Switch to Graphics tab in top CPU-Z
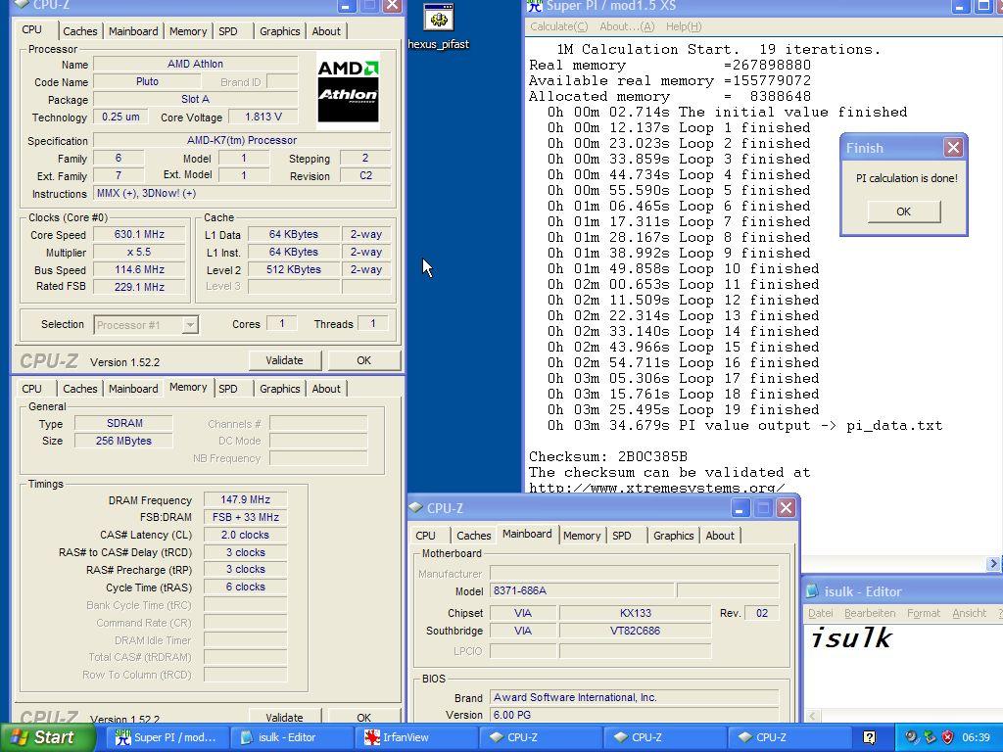 279,31
